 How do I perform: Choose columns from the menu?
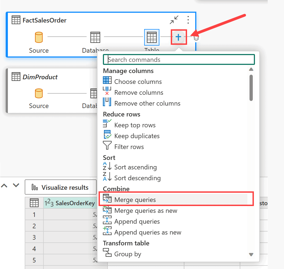138,82
